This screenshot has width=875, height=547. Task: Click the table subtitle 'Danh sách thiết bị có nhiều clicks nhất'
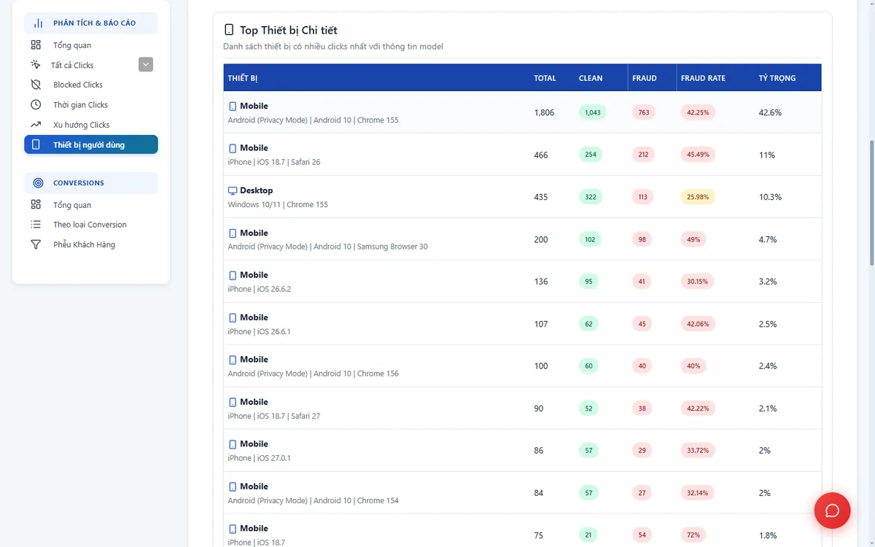point(333,47)
